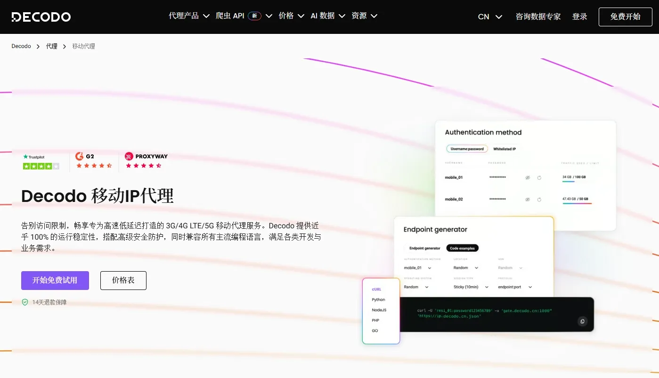The image size is (659, 378).
Task: Click the Authentication method heading
Action: click(x=483, y=132)
